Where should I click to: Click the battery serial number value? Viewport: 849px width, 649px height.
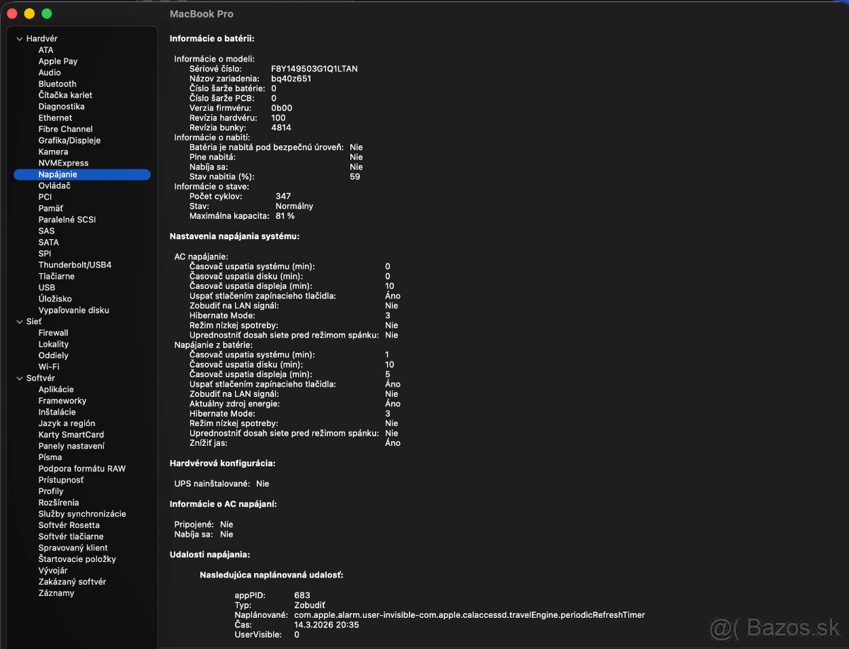[314, 69]
